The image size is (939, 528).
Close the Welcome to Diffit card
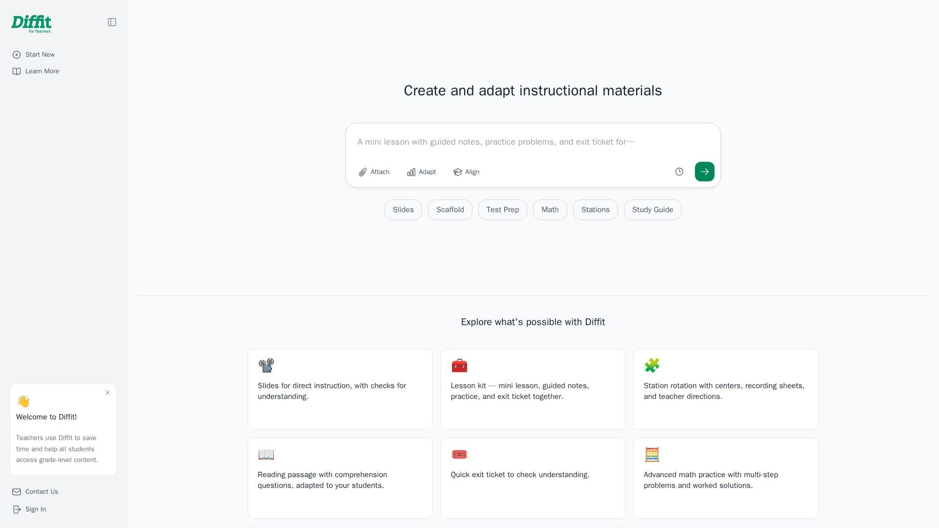pyautogui.click(x=108, y=393)
